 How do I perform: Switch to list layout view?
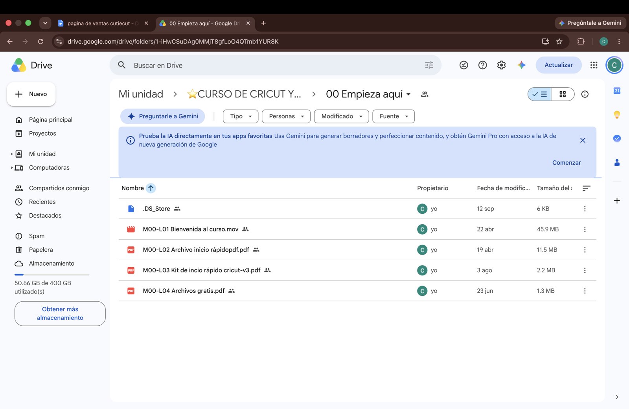[x=539, y=94]
